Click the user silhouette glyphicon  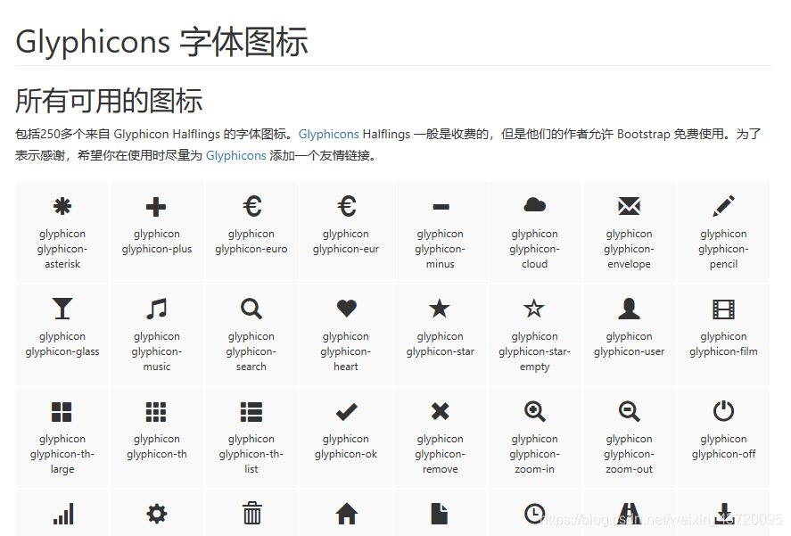pos(629,309)
